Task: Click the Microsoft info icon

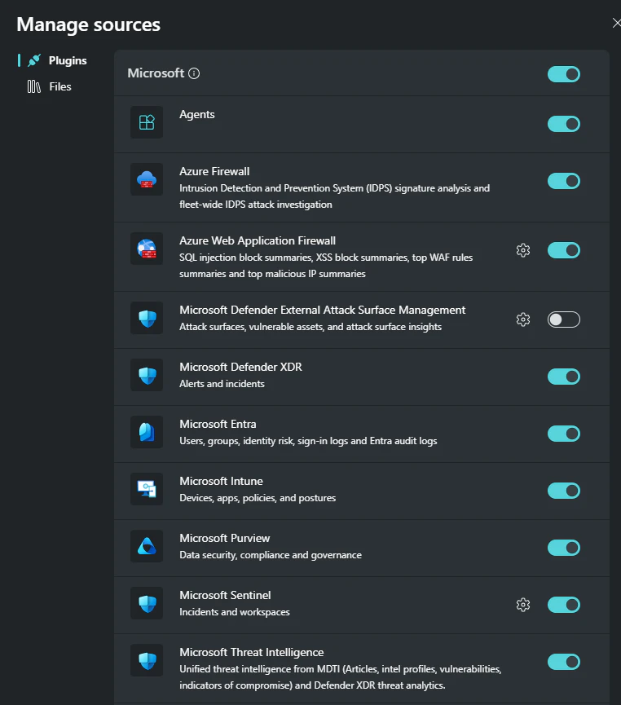Action: [194, 73]
